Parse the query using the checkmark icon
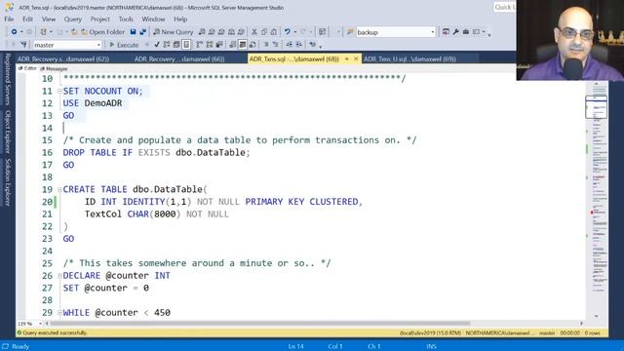This screenshot has height=351, width=624. click(x=157, y=45)
